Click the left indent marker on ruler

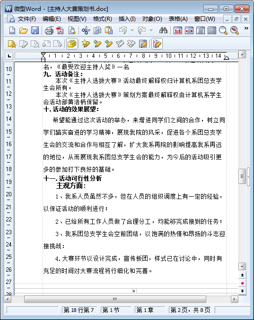pyautogui.click(x=43, y=57)
